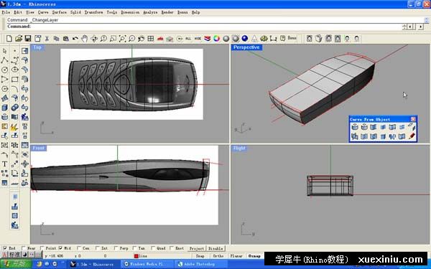The width and height of the screenshot is (431, 269).
Task: Toggle the End osnap checkbox
Action: [5, 248]
